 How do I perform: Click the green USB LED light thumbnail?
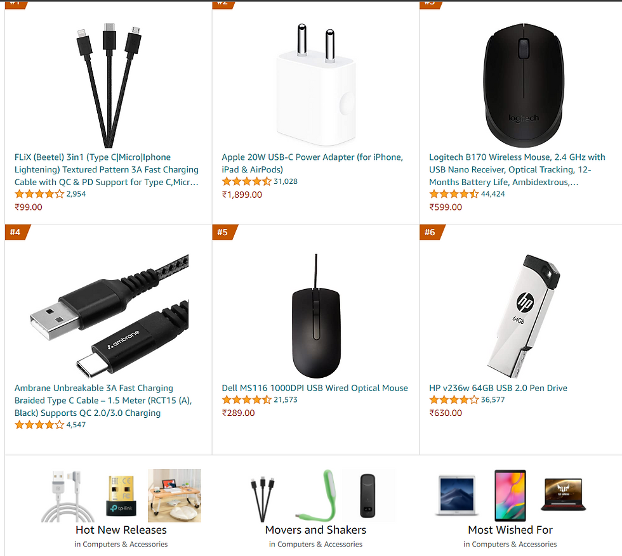[x=317, y=495]
